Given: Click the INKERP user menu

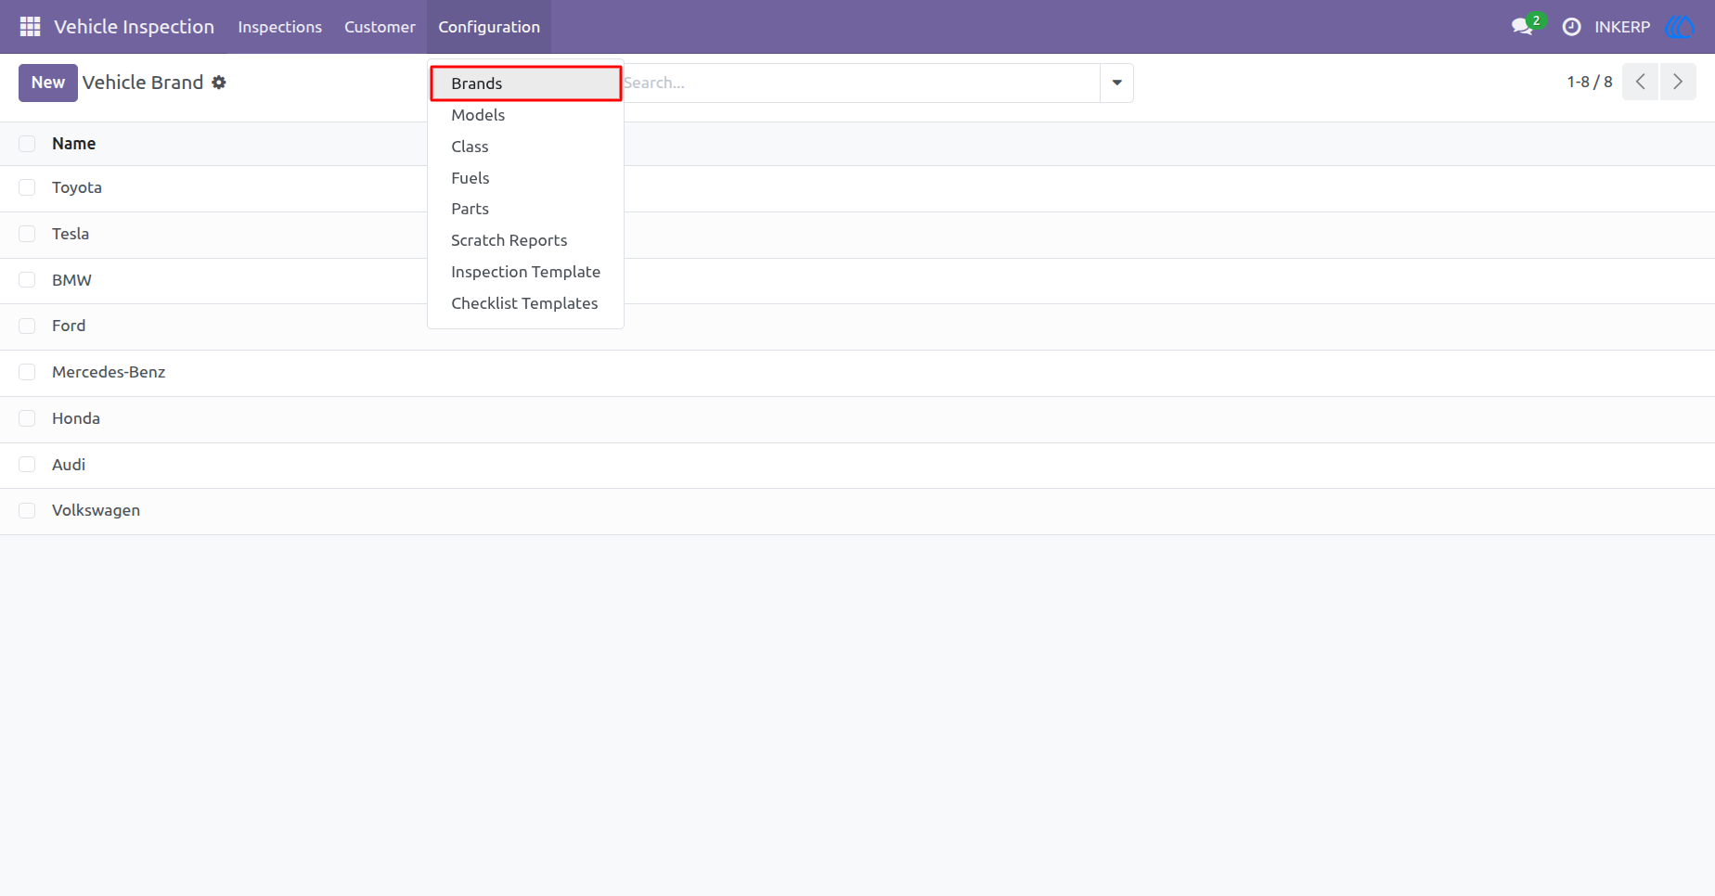Looking at the screenshot, I should 1622,27.
